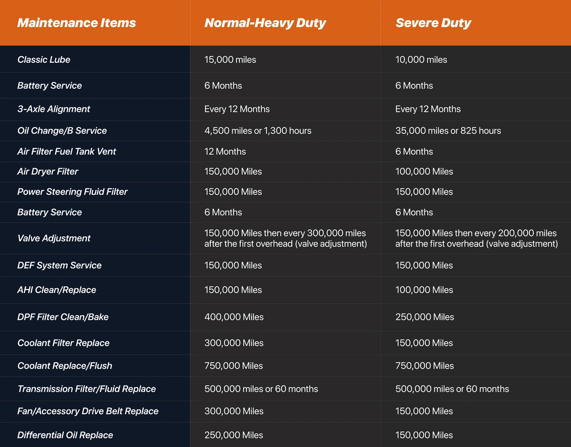Click DEF System Service Normal-Heavy Duty value
571x447 pixels.
click(x=233, y=265)
